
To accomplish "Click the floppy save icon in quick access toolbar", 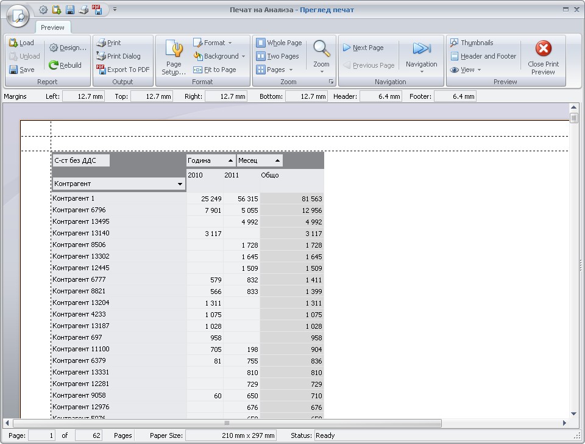I will pyautogui.click(x=70, y=10).
